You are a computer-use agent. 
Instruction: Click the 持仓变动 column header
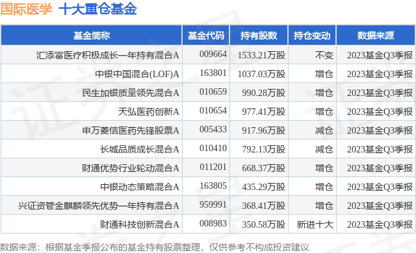pos(312,35)
